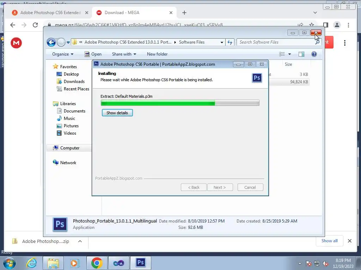Open a new Chrome tab
The width and height of the screenshot is (361, 270).
click(184, 13)
